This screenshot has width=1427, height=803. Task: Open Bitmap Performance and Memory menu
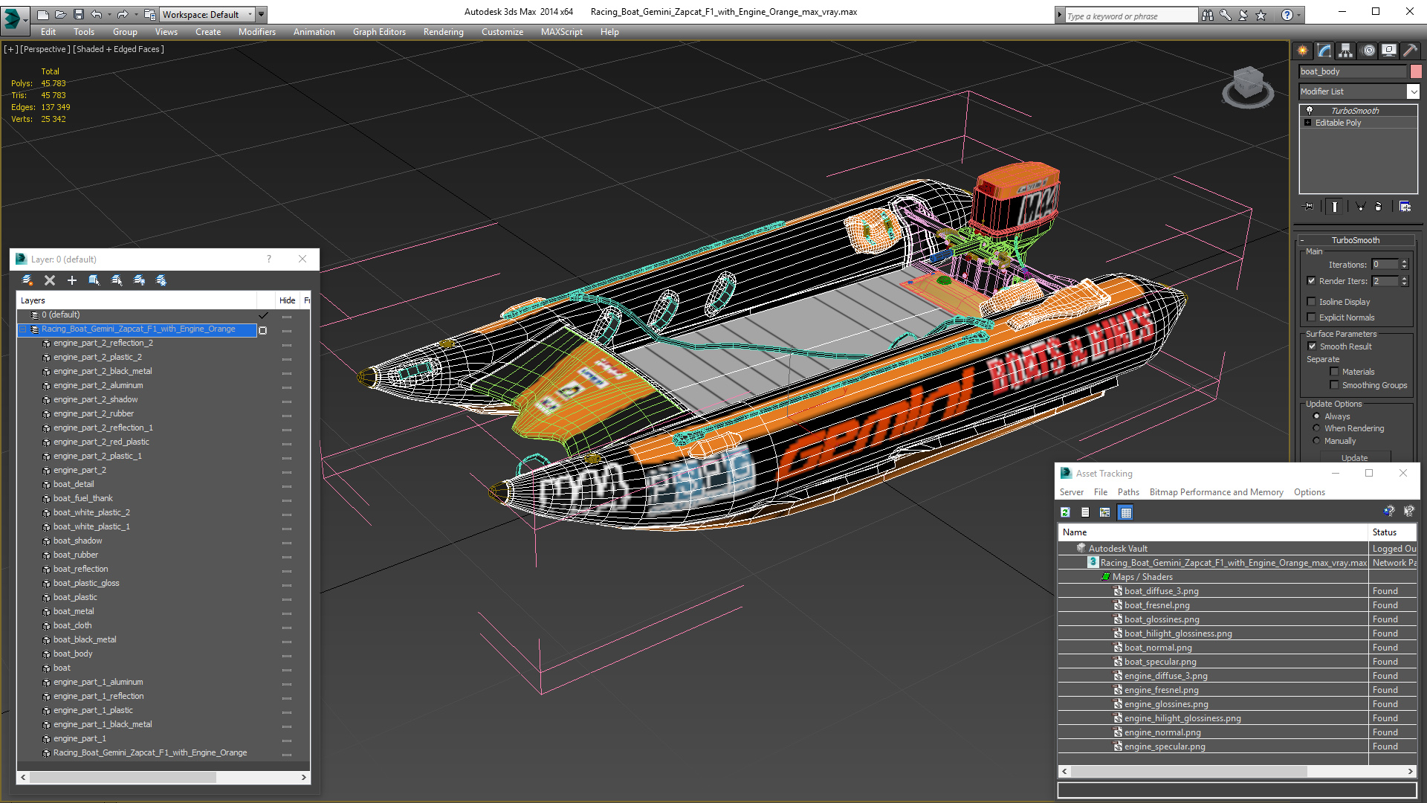coord(1217,492)
